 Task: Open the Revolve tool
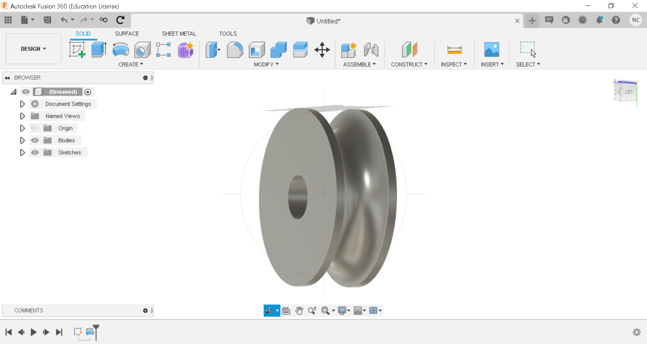[x=120, y=50]
